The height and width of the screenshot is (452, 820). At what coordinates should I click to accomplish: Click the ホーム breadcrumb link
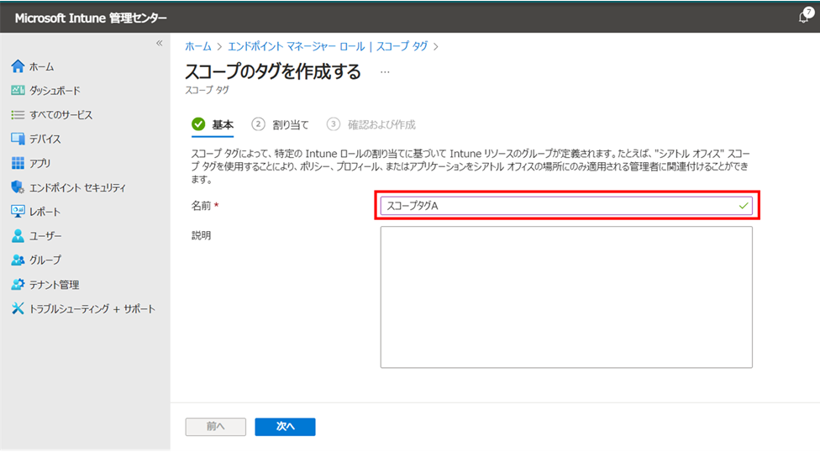tap(198, 46)
